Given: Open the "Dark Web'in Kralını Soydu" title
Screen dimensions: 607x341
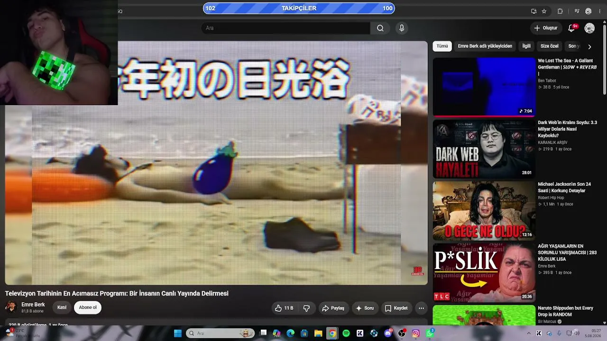Looking at the screenshot, I should (x=568, y=129).
